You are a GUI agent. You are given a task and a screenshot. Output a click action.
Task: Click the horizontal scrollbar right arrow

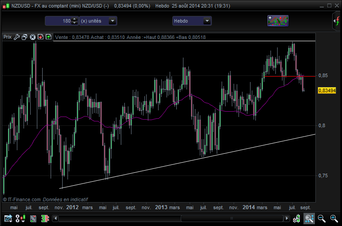tap(286, 218)
